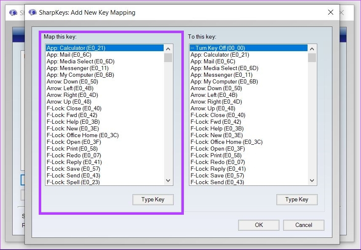Select Turn Key Off in To this key list

[249, 48]
